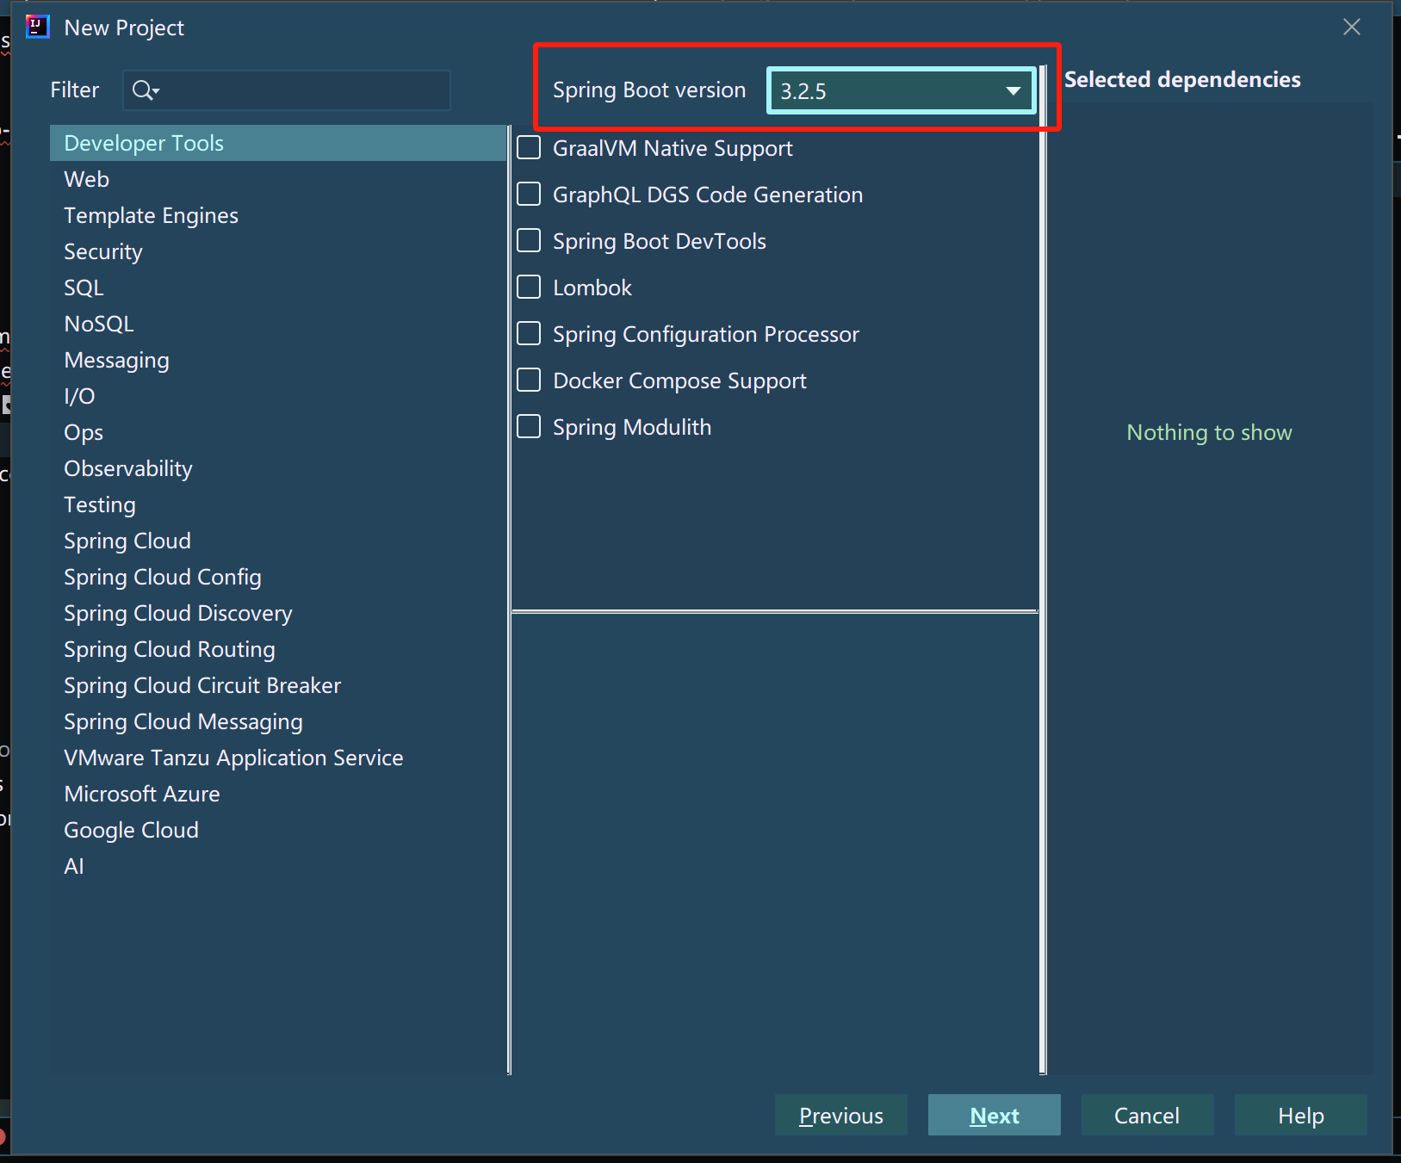Enable Docker Compose Support checkbox
This screenshot has width=1401, height=1163.
529,380
